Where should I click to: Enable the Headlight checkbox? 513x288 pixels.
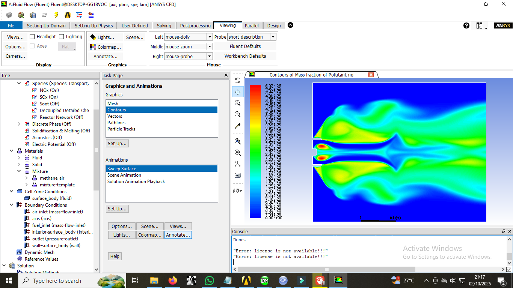click(x=32, y=37)
